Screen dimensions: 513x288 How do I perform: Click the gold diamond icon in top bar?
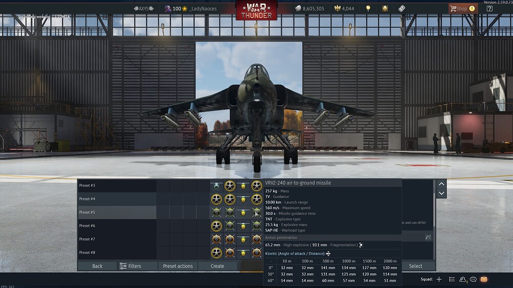(385, 9)
